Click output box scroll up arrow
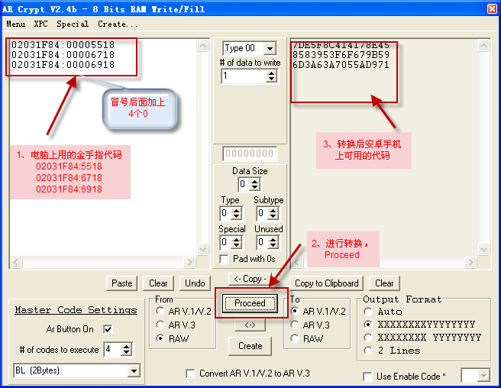 tap(483, 45)
